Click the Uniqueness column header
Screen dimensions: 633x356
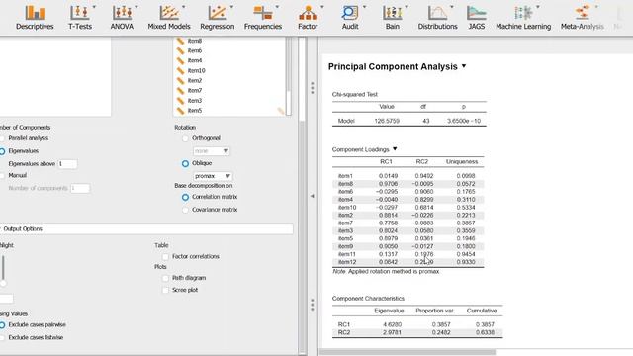pos(462,162)
